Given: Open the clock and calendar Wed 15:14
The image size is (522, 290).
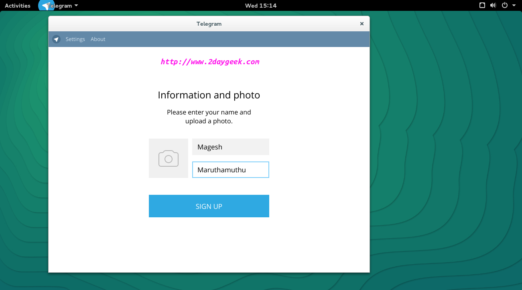Looking at the screenshot, I should (261, 6).
